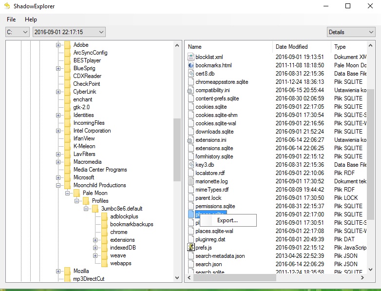The image size is (381, 291).
Task: Click the folder tree scroll-down arrow
Action: pos(177,278)
